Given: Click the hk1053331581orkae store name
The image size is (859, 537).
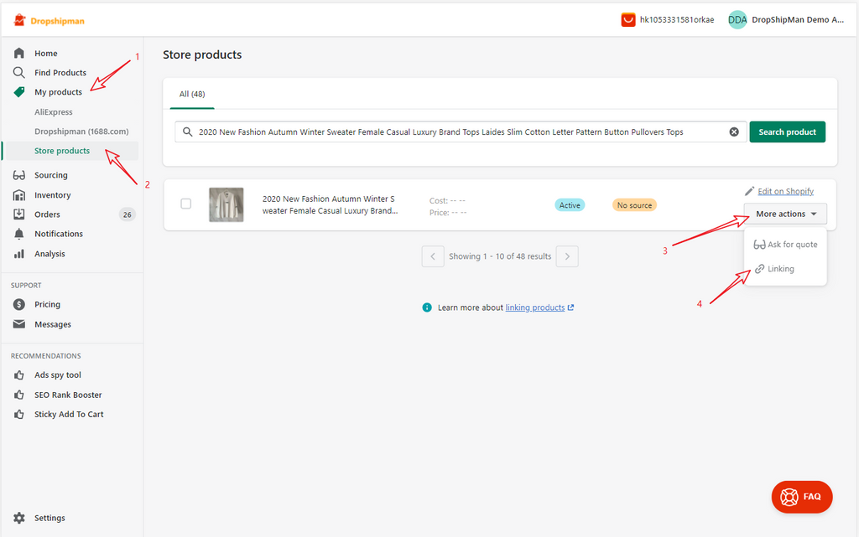Looking at the screenshot, I should pos(677,19).
